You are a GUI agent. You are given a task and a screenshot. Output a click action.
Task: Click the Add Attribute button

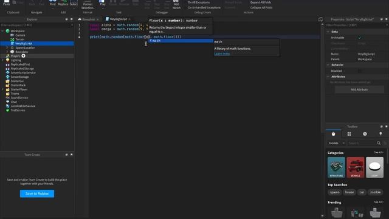click(x=359, y=89)
